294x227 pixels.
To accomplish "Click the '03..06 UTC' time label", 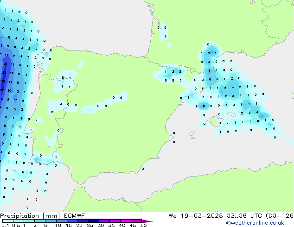I will tap(244, 216).
